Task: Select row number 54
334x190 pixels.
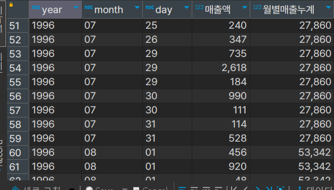Action: 18,68
